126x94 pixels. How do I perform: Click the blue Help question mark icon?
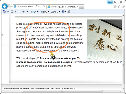pyautogui.click(x=63, y=12)
